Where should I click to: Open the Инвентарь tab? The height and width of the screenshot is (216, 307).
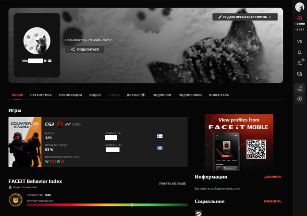pyautogui.click(x=219, y=95)
